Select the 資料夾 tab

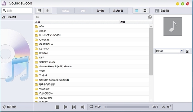(101, 11)
